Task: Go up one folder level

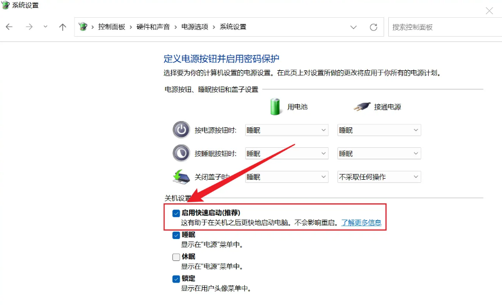Action: click(x=62, y=27)
